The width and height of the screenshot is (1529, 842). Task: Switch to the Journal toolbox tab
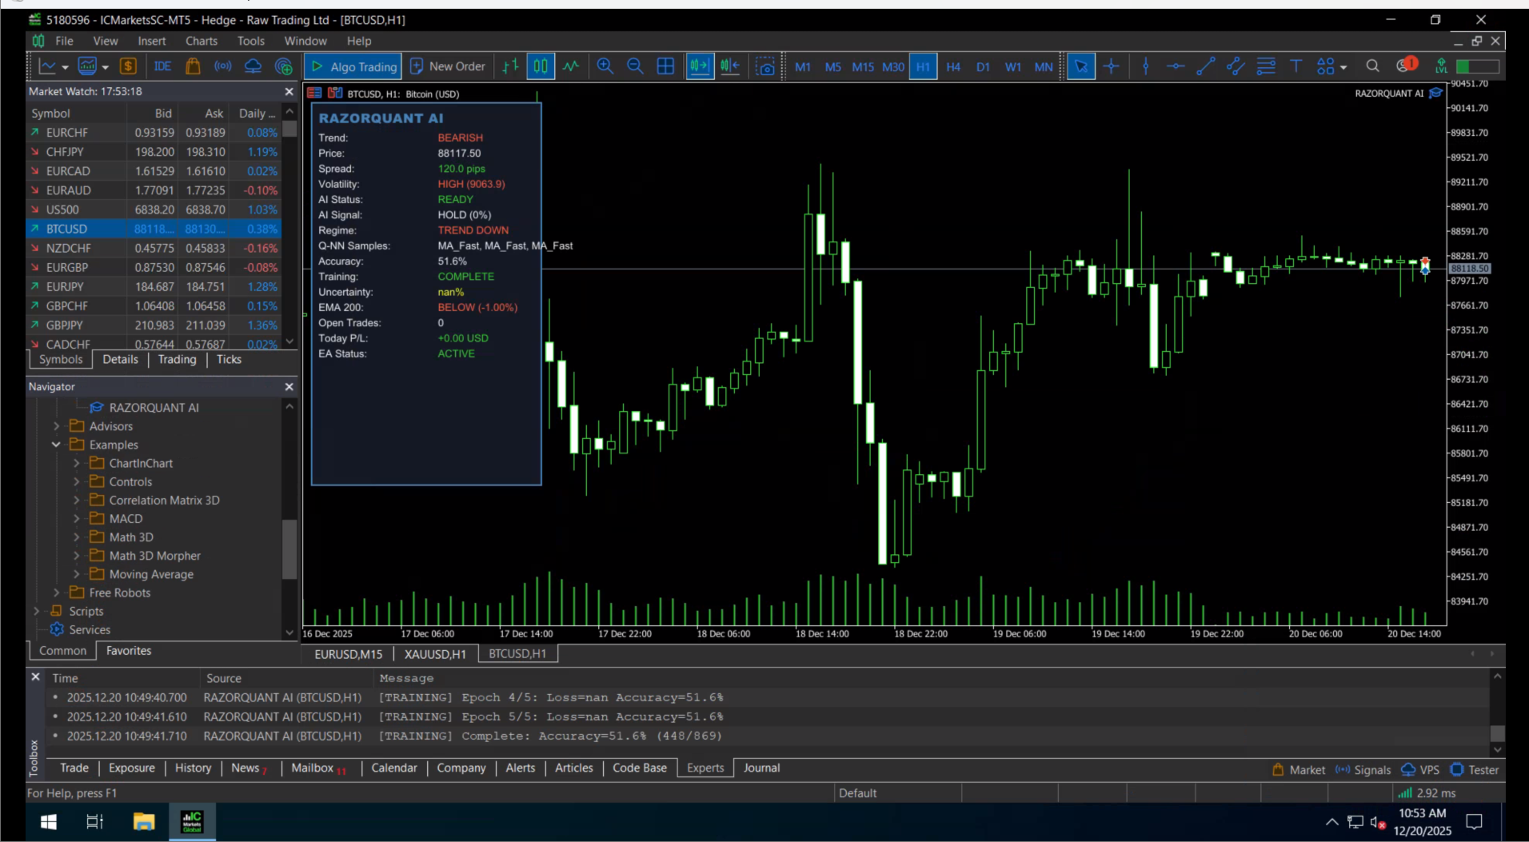[761, 768]
